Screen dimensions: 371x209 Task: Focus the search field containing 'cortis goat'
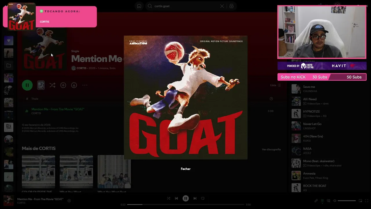pos(185,6)
